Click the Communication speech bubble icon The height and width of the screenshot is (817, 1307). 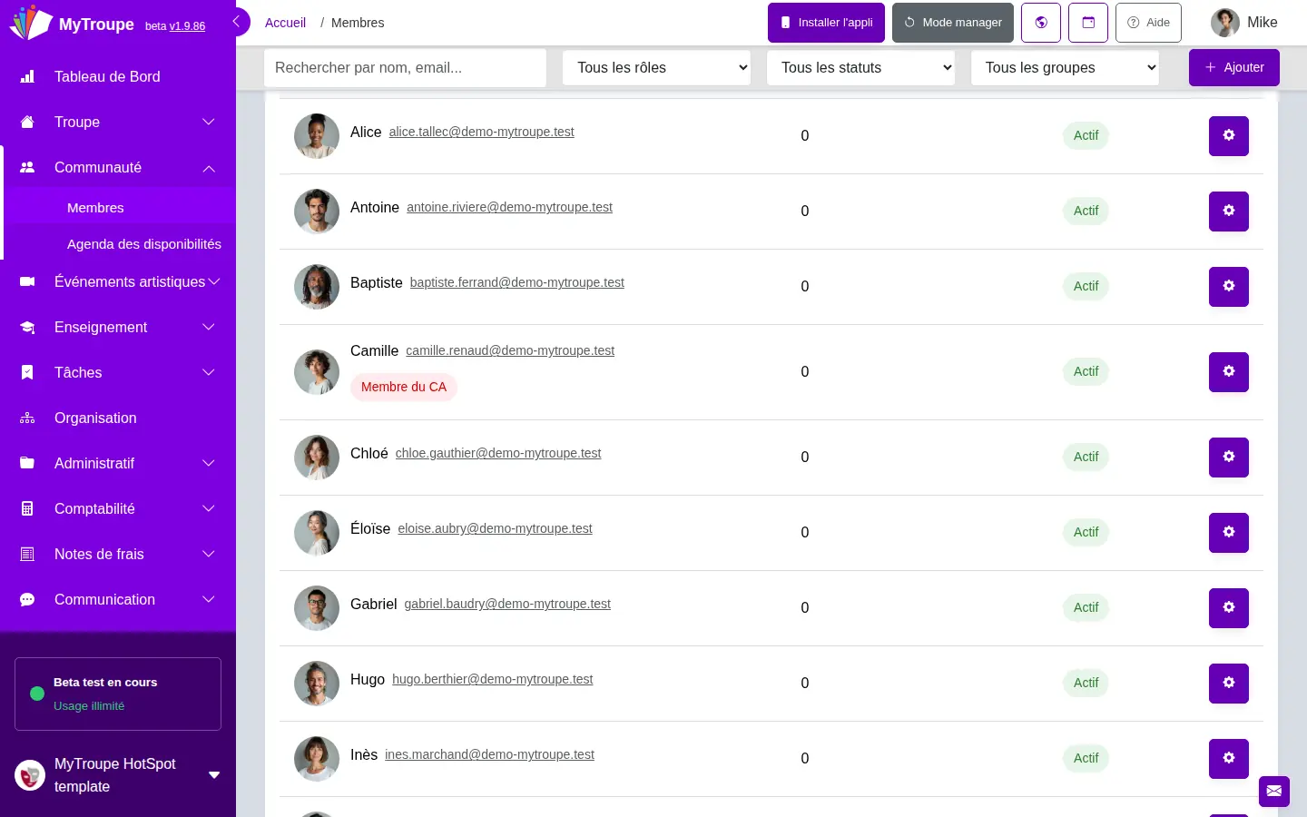point(27,600)
